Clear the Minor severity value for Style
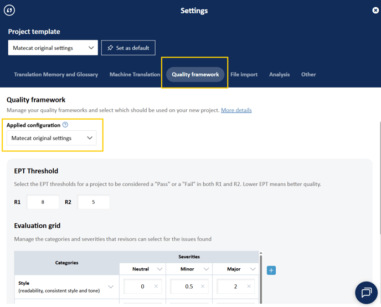The width and height of the screenshot is (381, 307). click(x=203, y=286)
